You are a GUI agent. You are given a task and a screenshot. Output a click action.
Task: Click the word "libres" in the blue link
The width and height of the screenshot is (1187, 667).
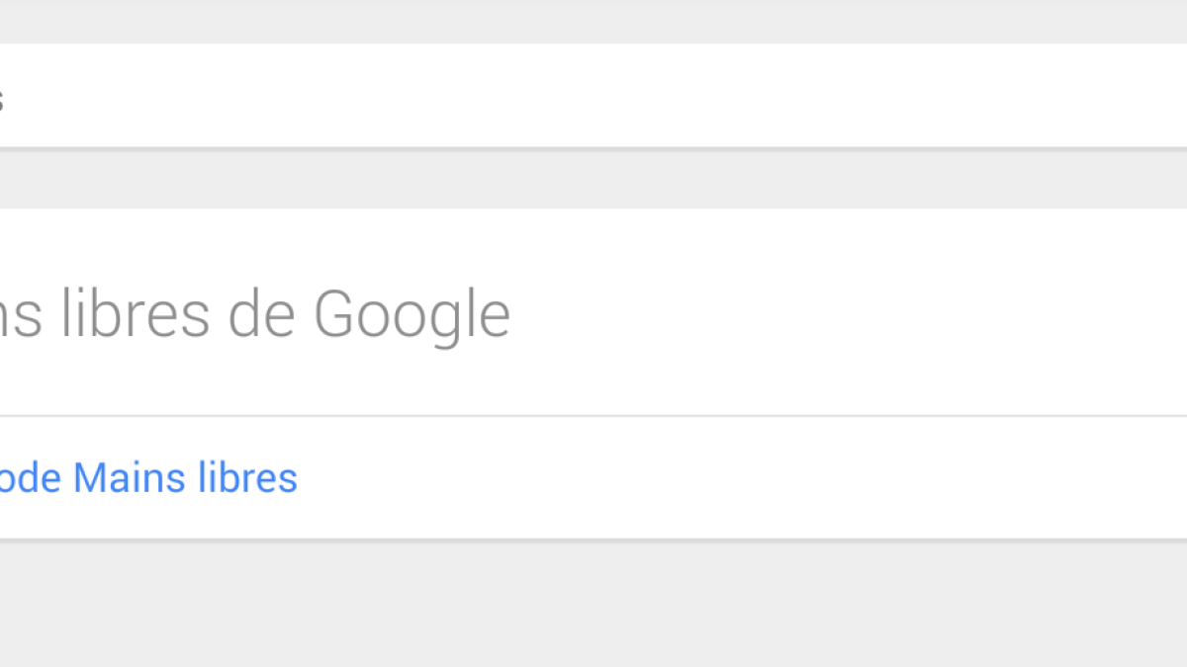tap(247, 478)
